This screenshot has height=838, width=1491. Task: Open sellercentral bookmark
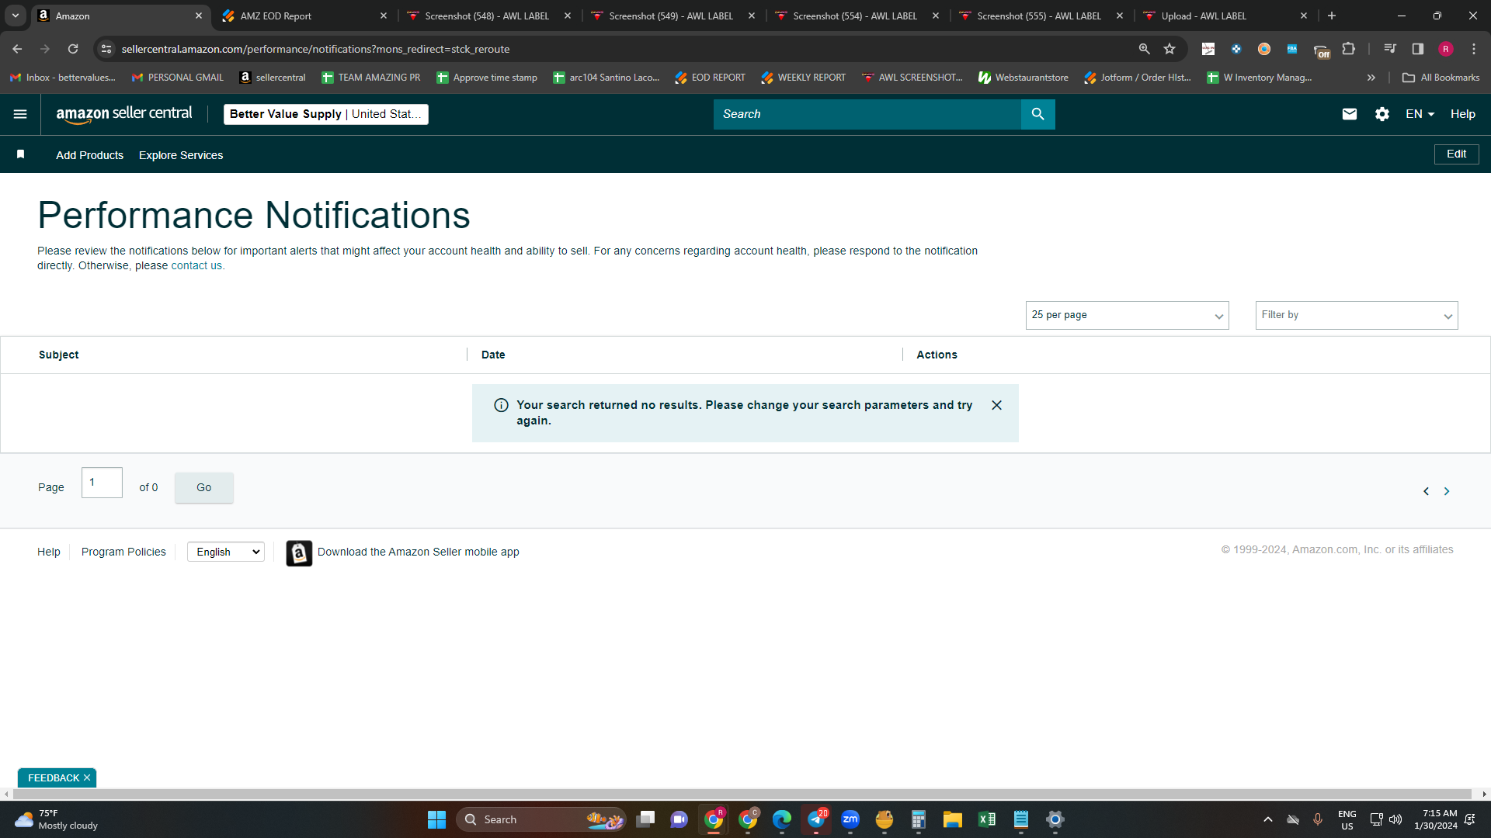(273, 78)
